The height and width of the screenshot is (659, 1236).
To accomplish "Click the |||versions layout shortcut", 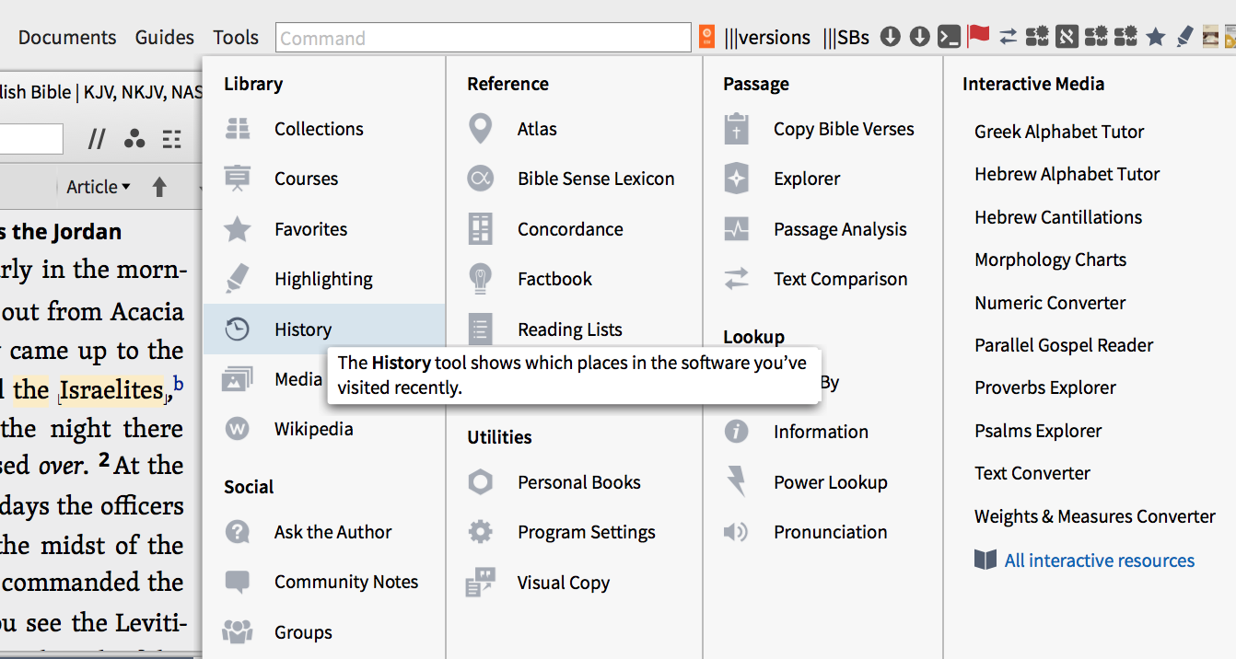I will click(767, 38).
